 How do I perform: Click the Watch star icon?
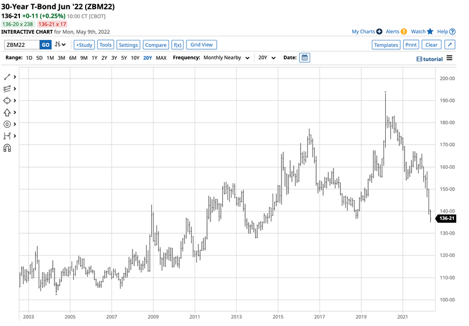pyautogui.click(x=430, y=32)
